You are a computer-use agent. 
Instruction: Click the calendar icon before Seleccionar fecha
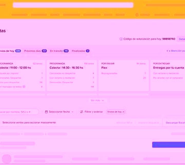coord(46,112)
